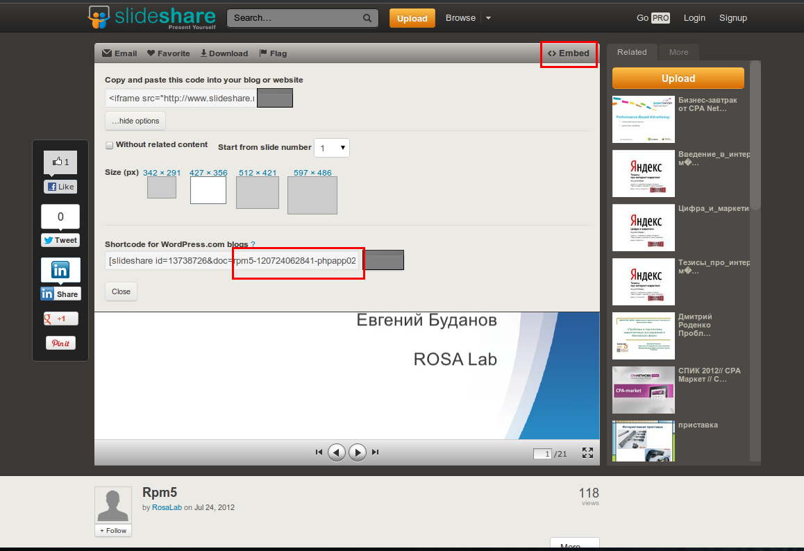Flag this presentation
This screenshot has height=551, width=804.
273,53
